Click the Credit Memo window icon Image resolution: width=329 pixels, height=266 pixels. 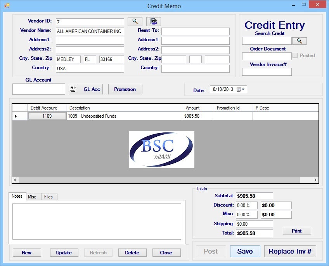pos(7,6)
